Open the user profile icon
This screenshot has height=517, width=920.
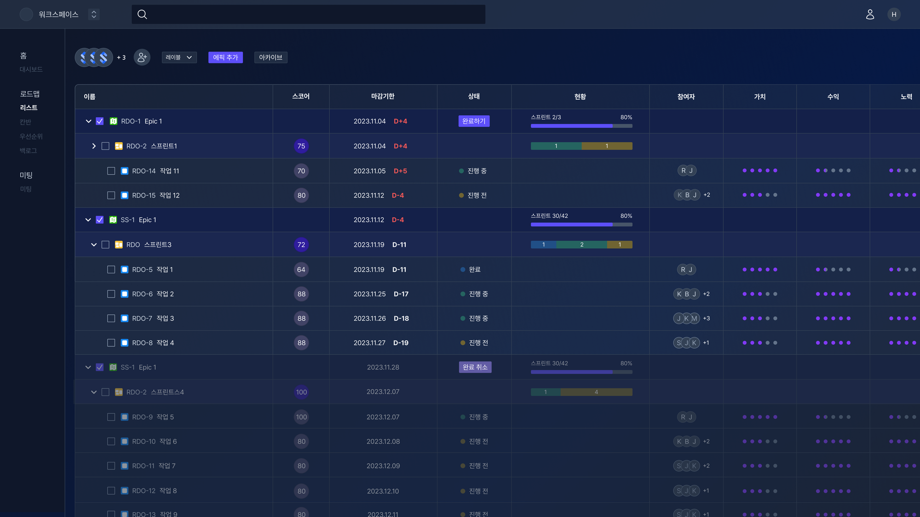[870, 14]
